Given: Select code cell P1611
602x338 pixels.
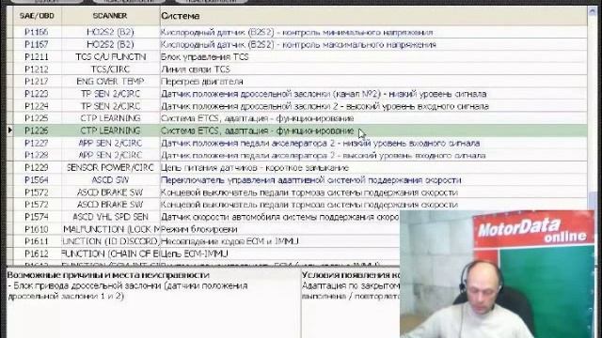Looking at the screenshot, I should 37,241.
